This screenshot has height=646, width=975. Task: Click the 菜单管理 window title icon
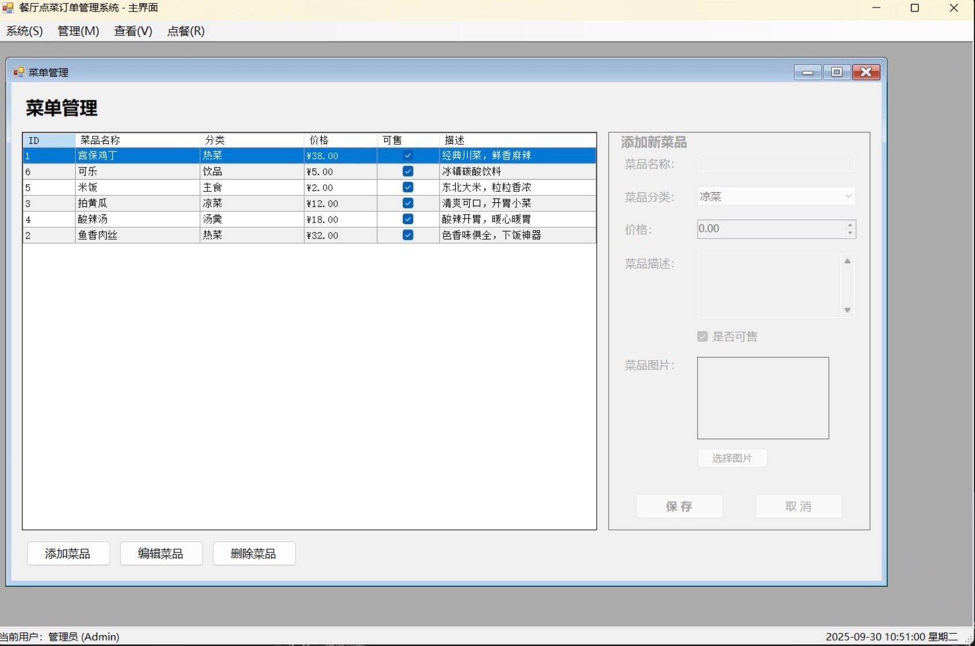click(18, 72)
